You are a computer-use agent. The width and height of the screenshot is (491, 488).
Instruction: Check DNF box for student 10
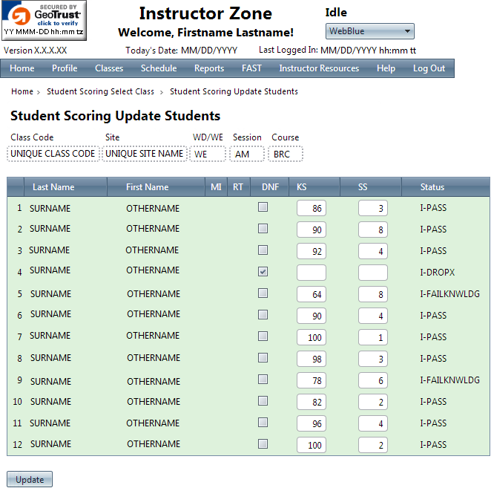tap(263, 401)
